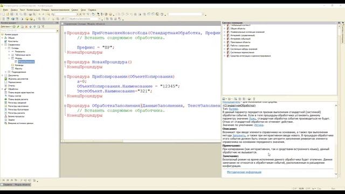Select the Регистры сведений tree item
Viewport: 345px width, 194px height.
click(17, 103)
